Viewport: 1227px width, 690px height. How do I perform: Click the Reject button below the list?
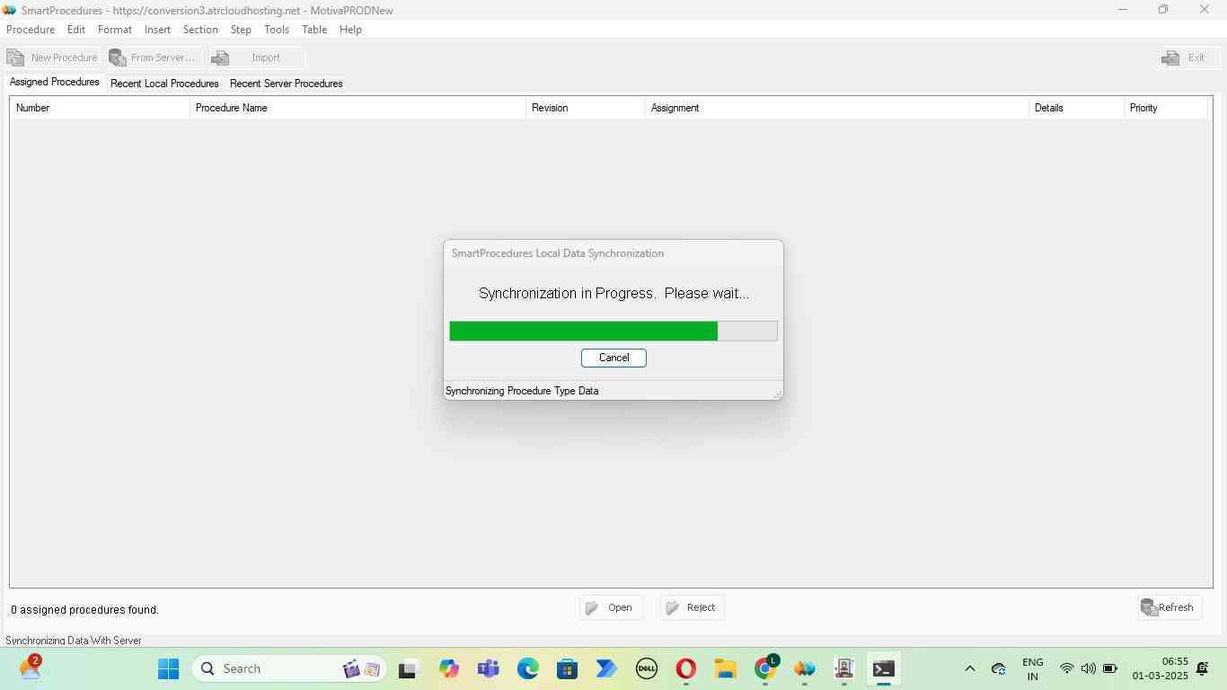click(693, 608)
